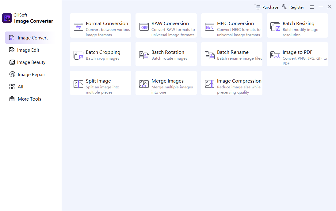This screenshot has width=336, height=211.
Task: Switch to Image Beauty label
Action: pyautogui.click(x=31, y=62)
